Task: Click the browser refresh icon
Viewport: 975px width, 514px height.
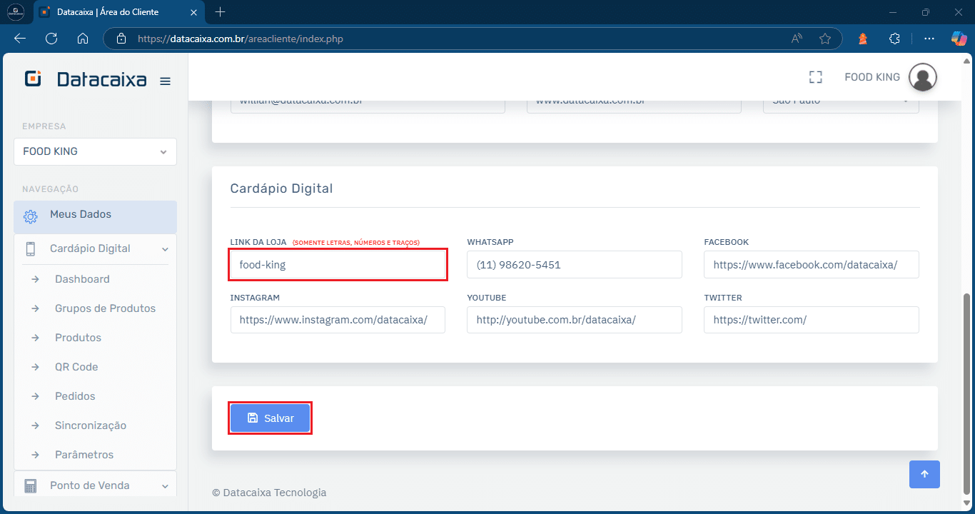Action: (x=51, y=39)
